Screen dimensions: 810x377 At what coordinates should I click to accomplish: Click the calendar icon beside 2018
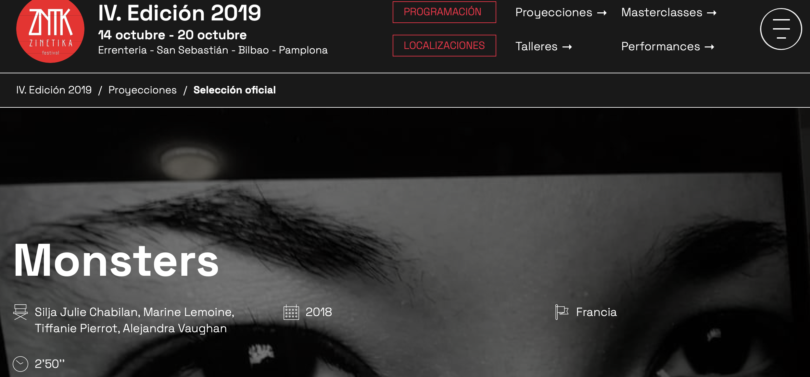[x=291, y=312]
